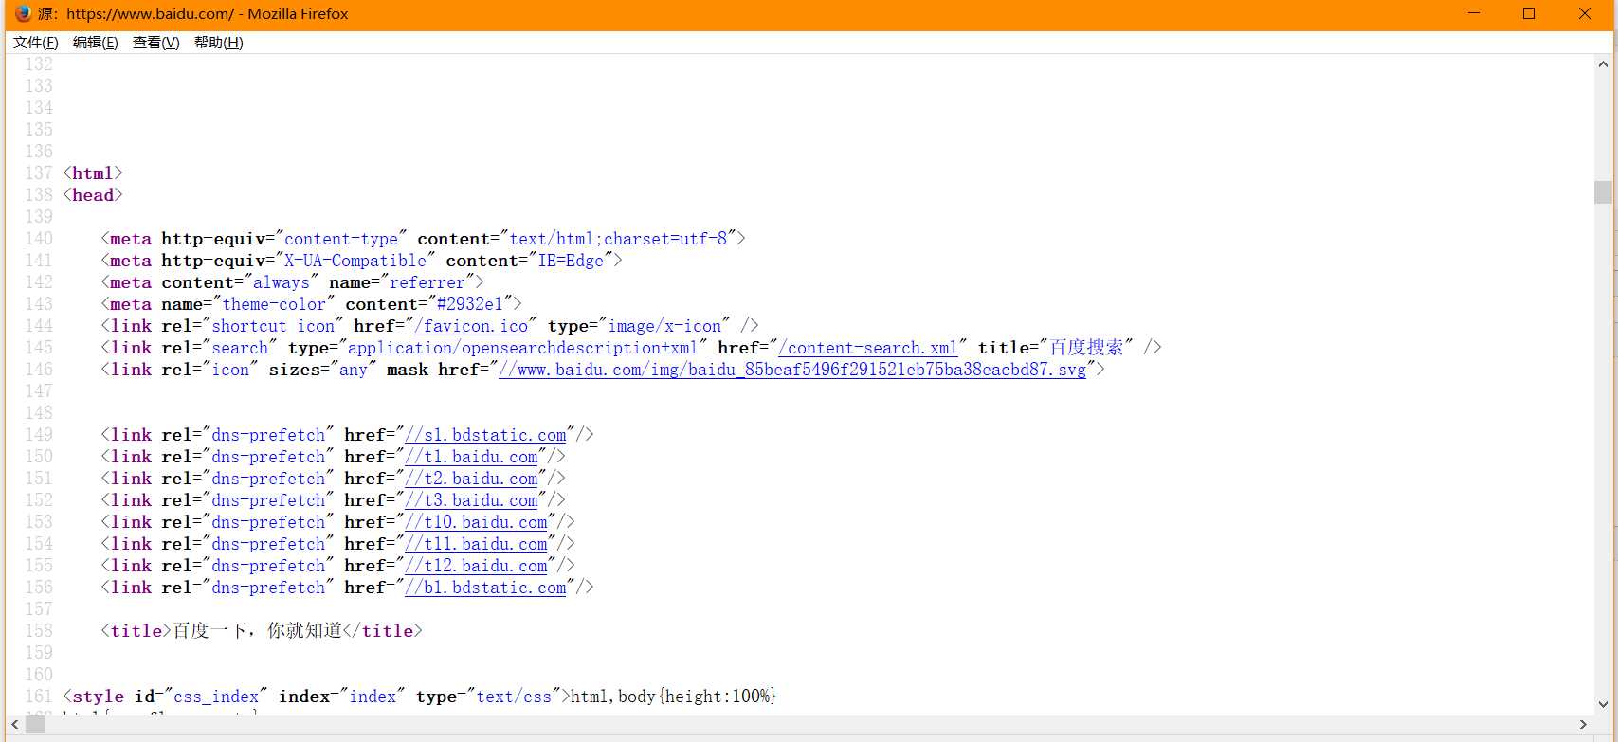This screenshot has height=742, width=1618.
Task: Maximize the source viewer window
Action: pos(1529,13)
